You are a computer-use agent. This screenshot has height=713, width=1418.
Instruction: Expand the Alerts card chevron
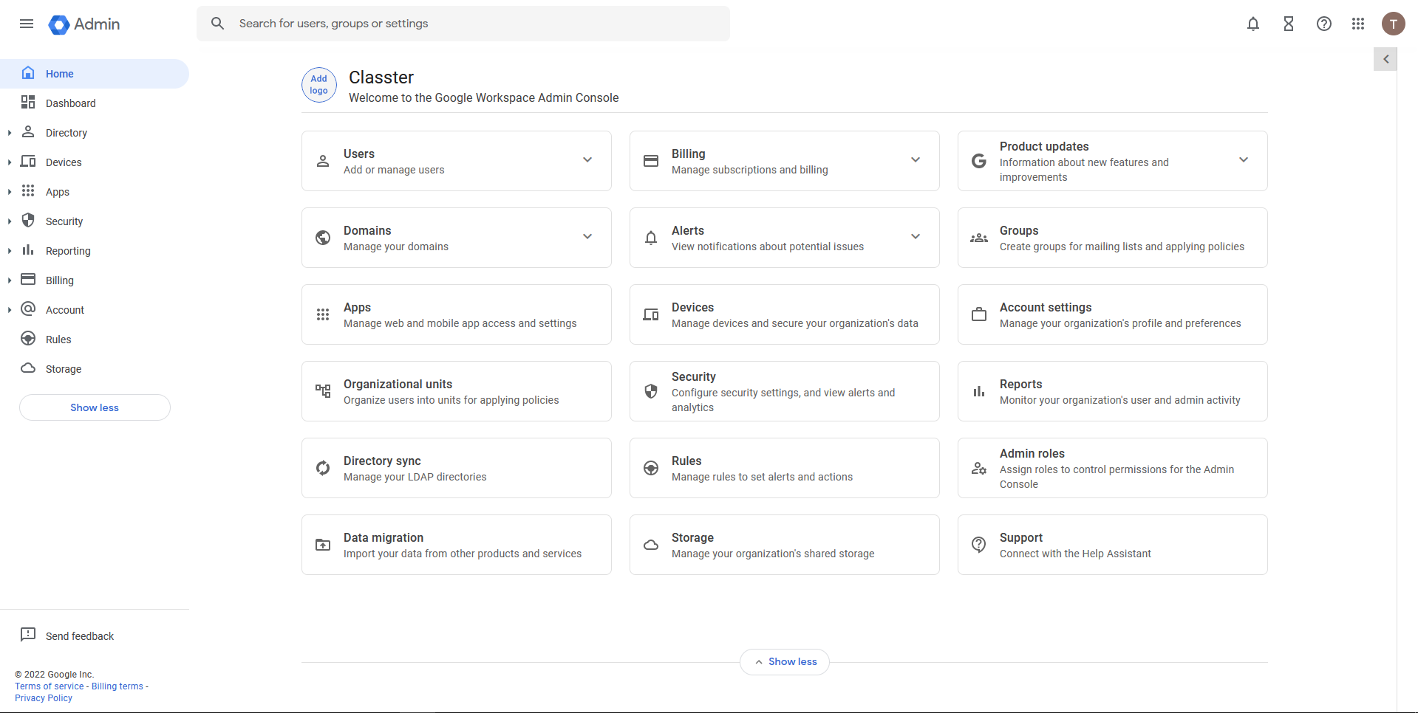tap(916, 236)
